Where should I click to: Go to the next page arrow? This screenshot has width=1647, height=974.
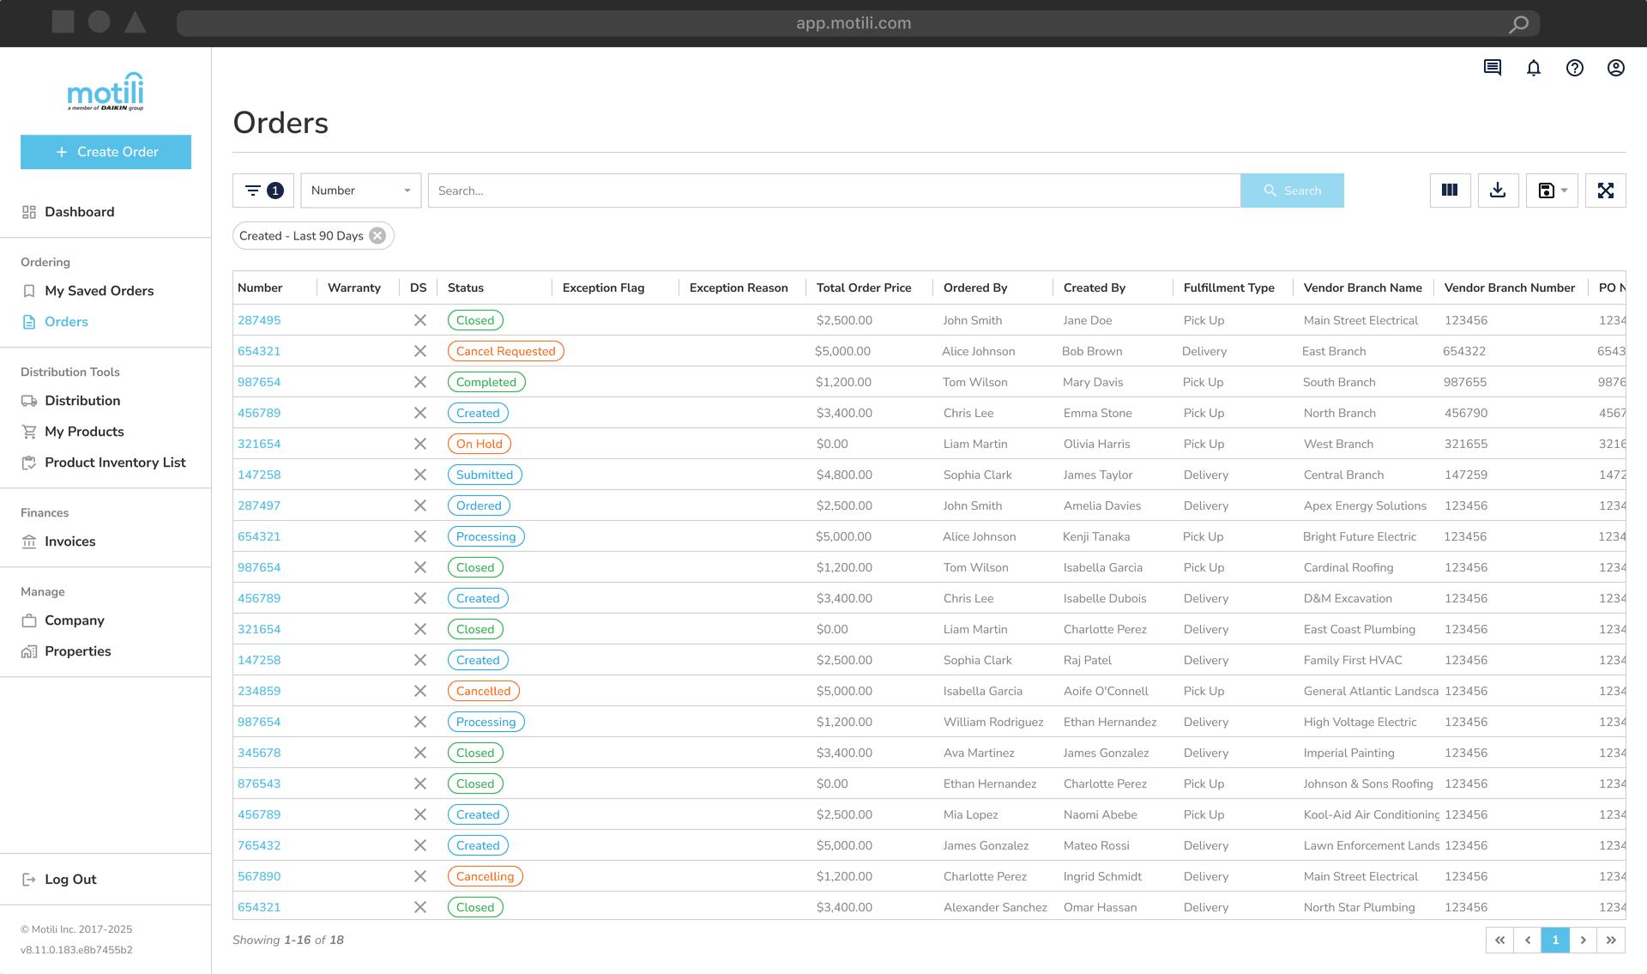tap(1583, 940)
